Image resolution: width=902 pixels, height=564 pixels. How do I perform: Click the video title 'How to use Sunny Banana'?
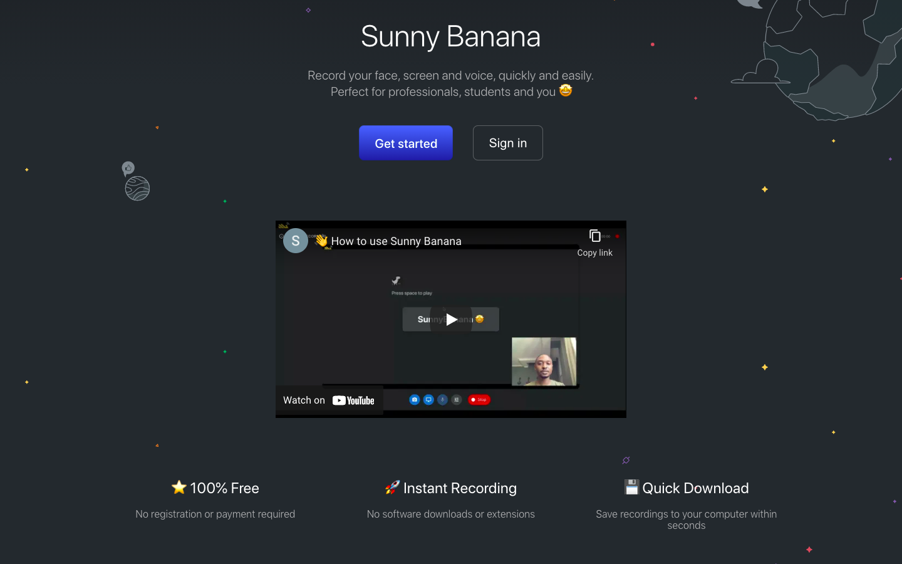coord(397,241)
